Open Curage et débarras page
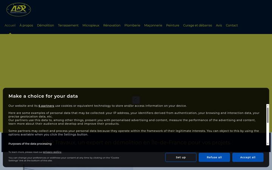This screenshot has height=170, width=272. pos(198,25)
